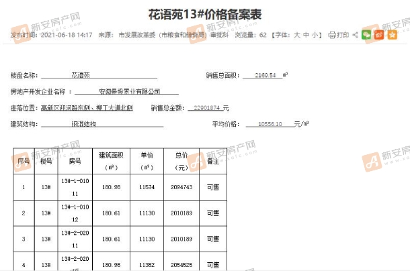
Task: Select building structure value 钢混结构
Action: point(84,123)
